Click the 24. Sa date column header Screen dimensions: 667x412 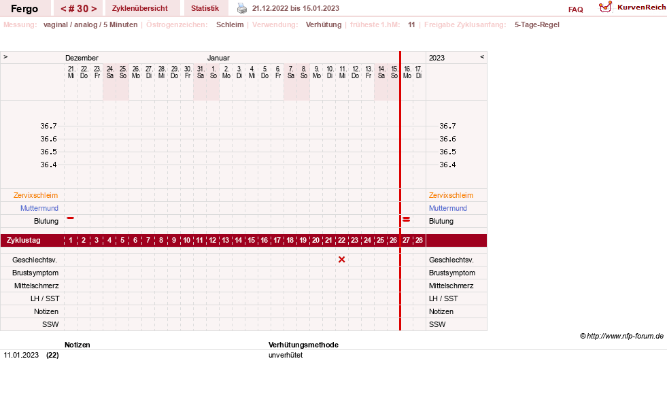pyautogui.click(x=109, y=72)
